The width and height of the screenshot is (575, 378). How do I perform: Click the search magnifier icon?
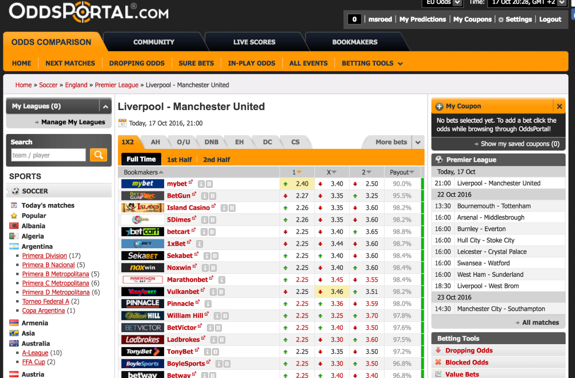(x=99, y=155)
